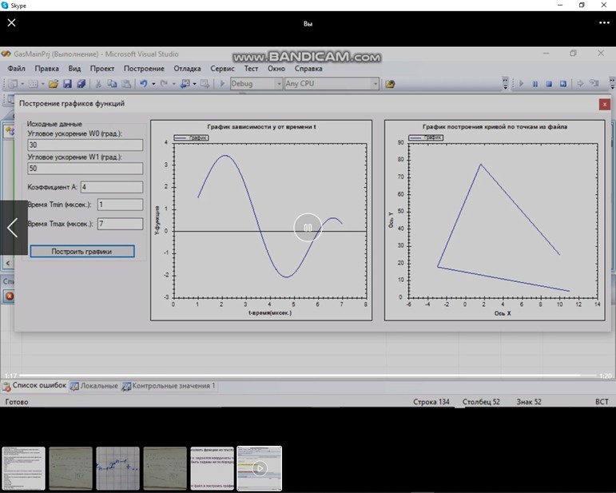616x493 pixels.
Task: Click the Show Next Statement arrow icon
Action: point(580,84)
